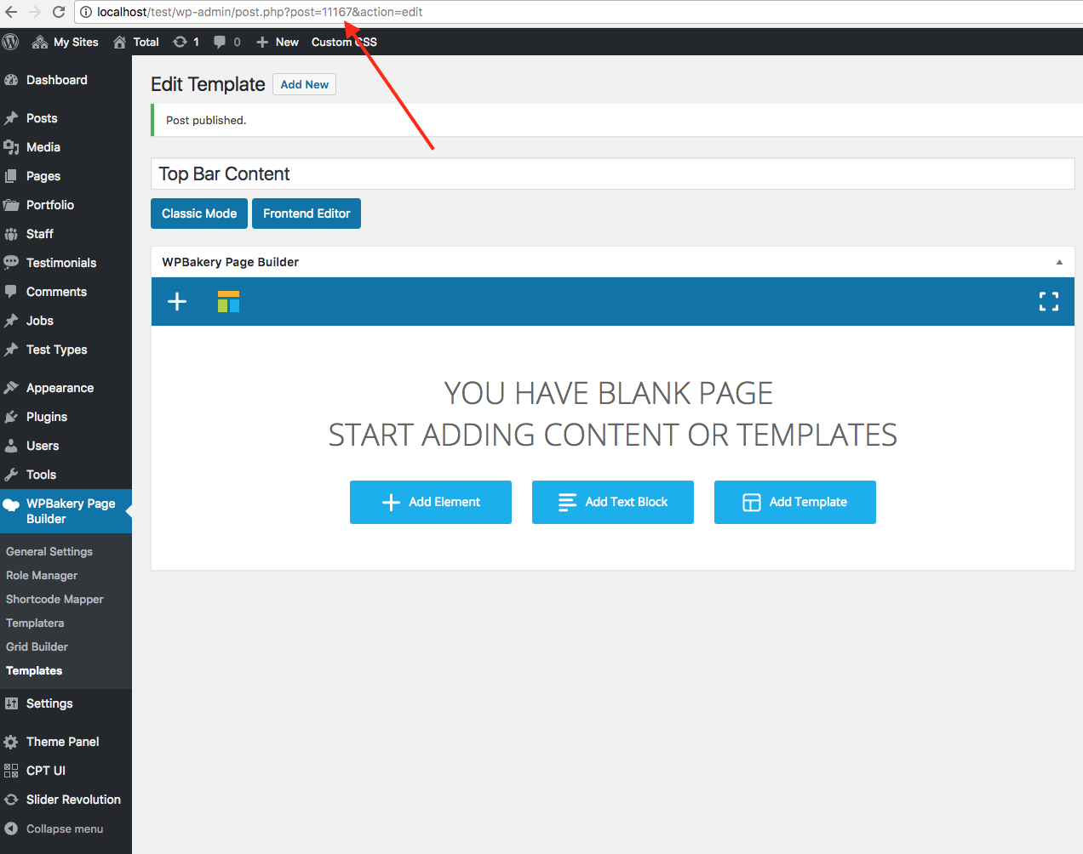Open the Media library menu
Image resolution: width=1083 pixels, height=854 pixels.
point(66,147)
